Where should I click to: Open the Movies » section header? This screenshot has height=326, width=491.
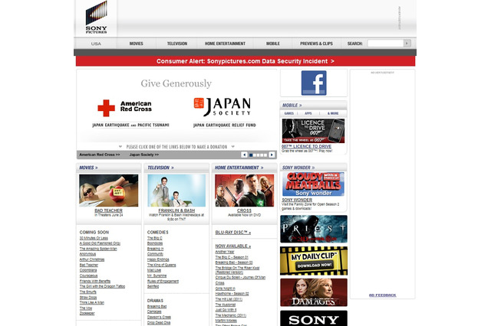coord(88,168)
